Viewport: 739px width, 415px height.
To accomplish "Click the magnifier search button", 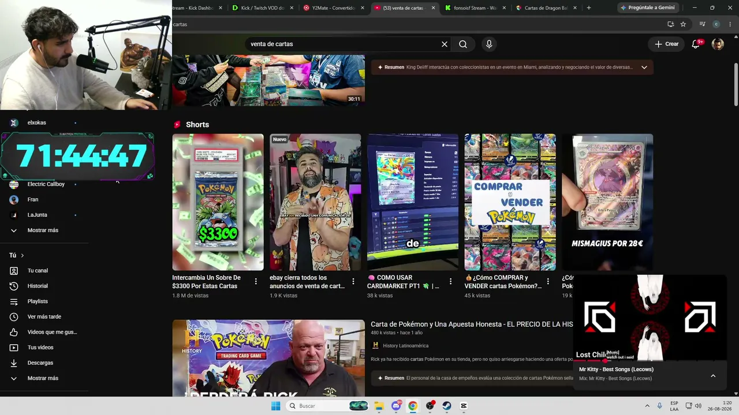I will (463, 44).
